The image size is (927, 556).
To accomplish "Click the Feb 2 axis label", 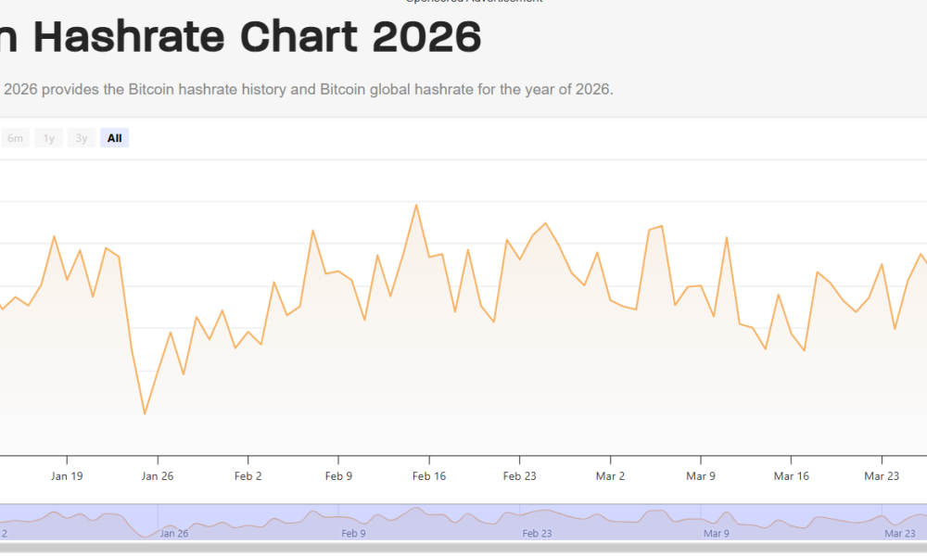I will click(x=248, y=475).
